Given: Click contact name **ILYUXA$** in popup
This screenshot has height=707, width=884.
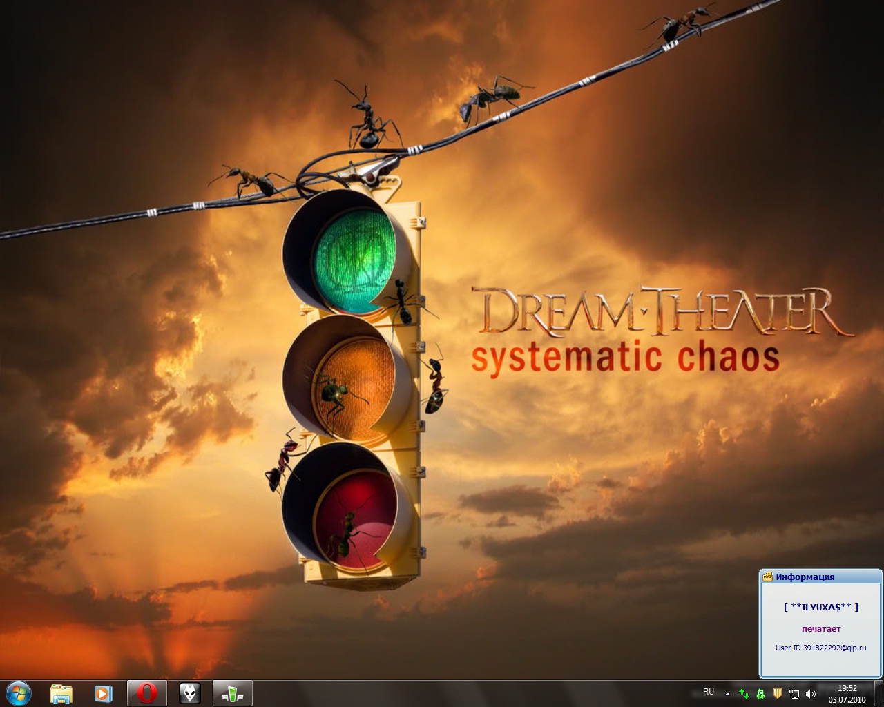Looking at the screenshot, I should coord(820,607).
